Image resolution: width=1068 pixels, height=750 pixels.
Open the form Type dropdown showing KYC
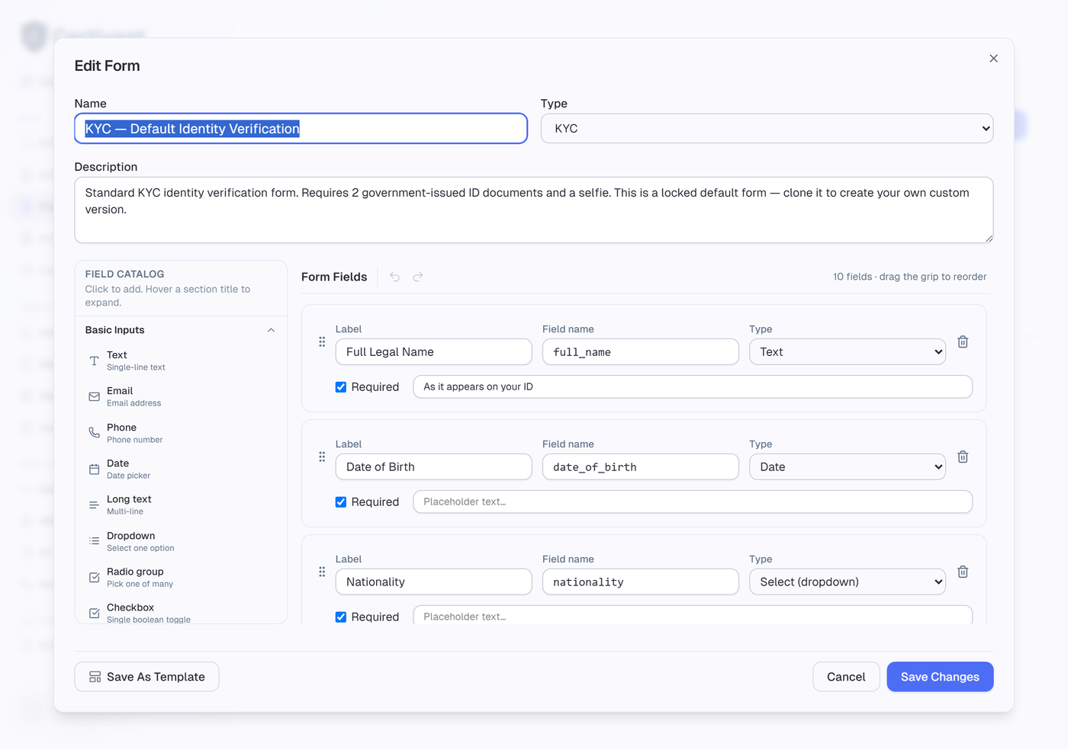(767, 129)
